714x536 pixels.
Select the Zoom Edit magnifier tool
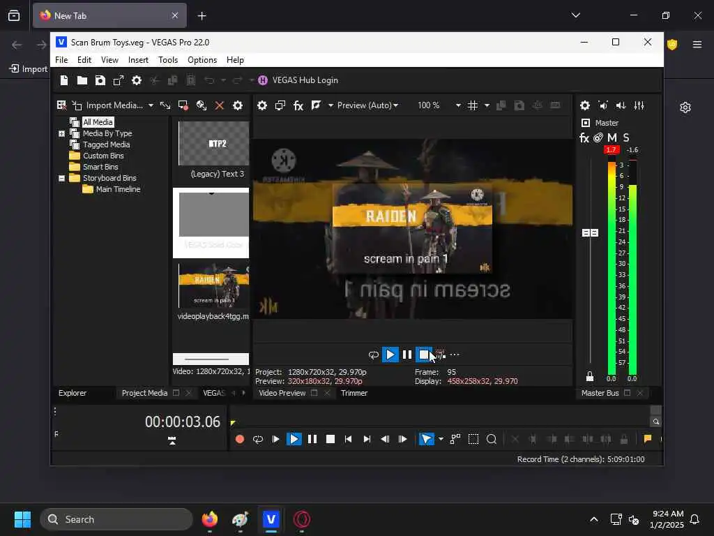(x=492, y=439)
